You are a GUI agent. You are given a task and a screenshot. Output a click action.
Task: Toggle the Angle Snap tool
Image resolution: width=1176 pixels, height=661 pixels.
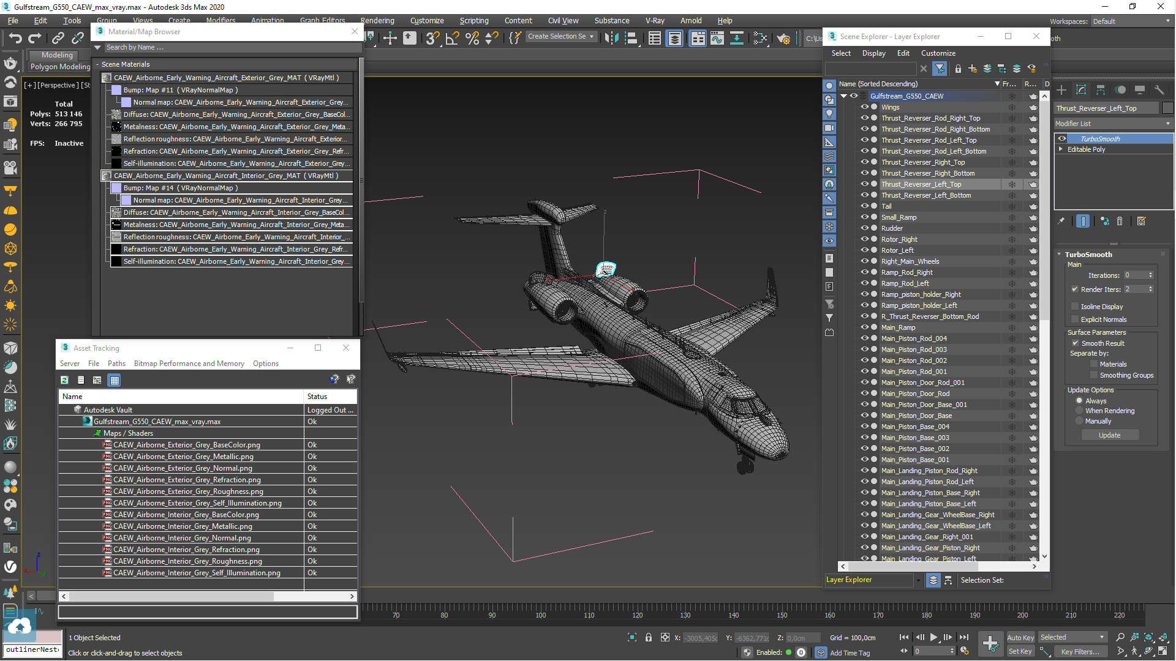(x=453, y=39)
